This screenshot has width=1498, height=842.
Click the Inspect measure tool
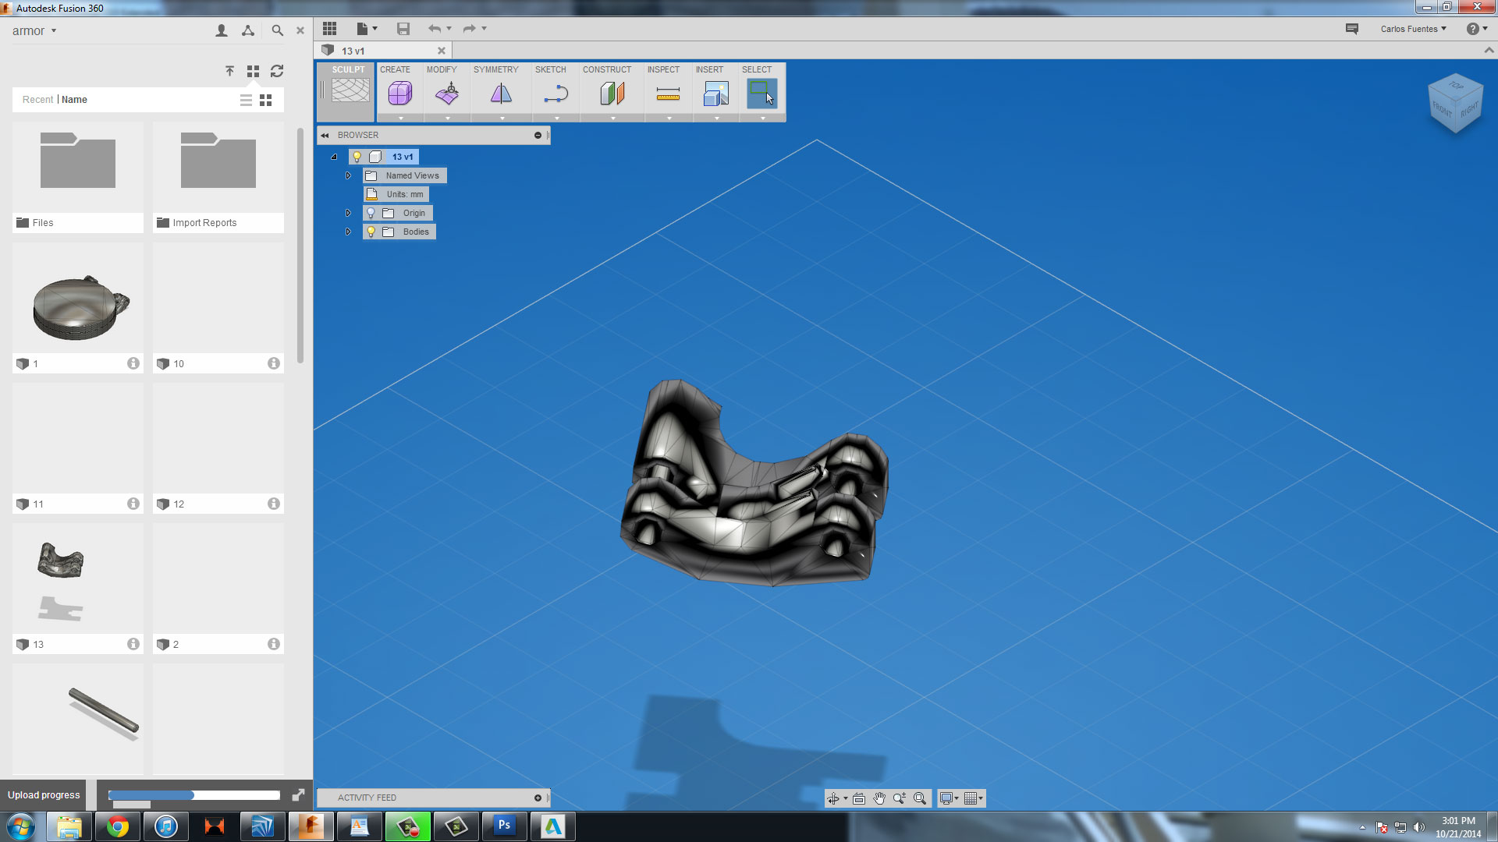668,94
